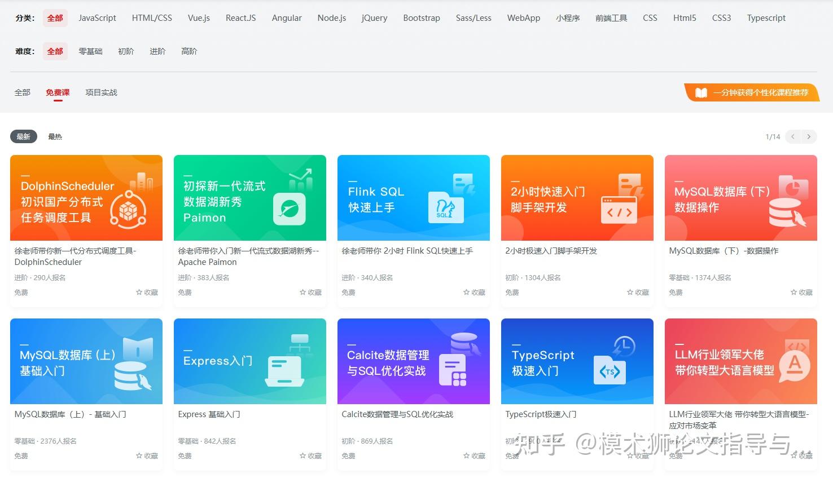Open the MySQL数据库（下）数据操作 thumbnail
Image resolution: width=833 pixels, height=478 pixels.
pyautogui.click(x=741, y=198)
